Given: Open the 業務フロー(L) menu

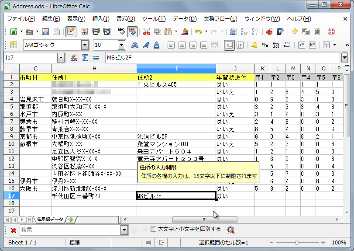Looking at the screenshot, I should (x=220, y=19).
